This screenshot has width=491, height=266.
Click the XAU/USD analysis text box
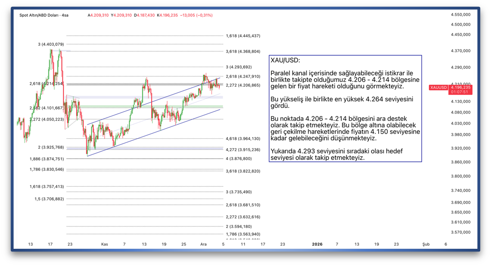[345, 109]
